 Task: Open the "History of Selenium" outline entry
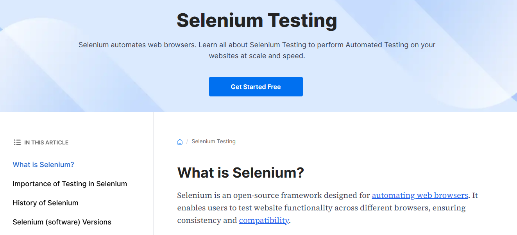pos(45,203)
